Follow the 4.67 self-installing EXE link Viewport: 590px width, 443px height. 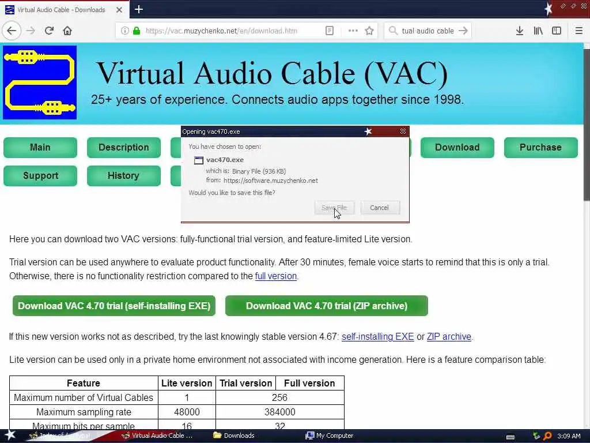click(x=378, y=337)
